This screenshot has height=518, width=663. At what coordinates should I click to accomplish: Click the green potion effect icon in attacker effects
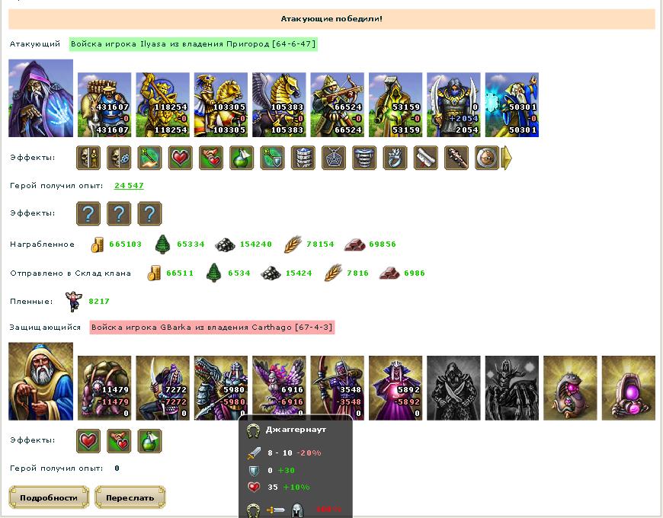click(x=242, y=158)
